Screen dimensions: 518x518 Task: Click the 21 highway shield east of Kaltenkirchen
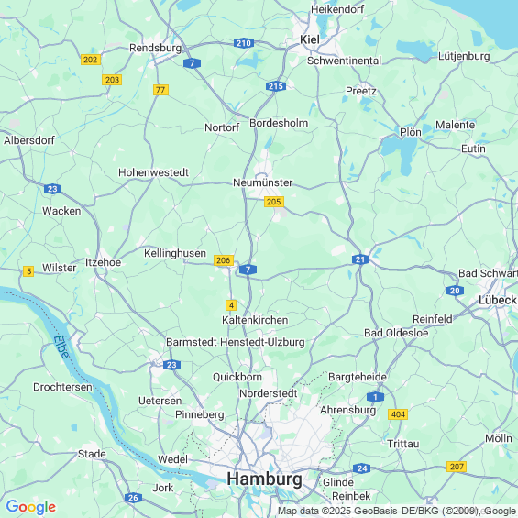point(360,259)
